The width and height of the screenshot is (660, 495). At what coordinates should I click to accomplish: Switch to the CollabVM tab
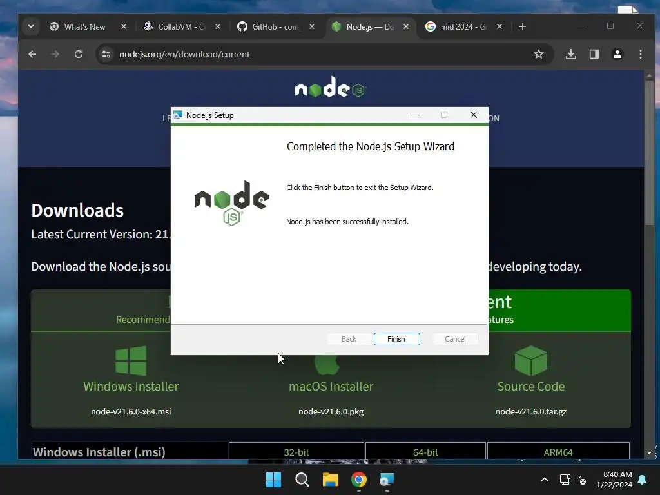[182, 26]
